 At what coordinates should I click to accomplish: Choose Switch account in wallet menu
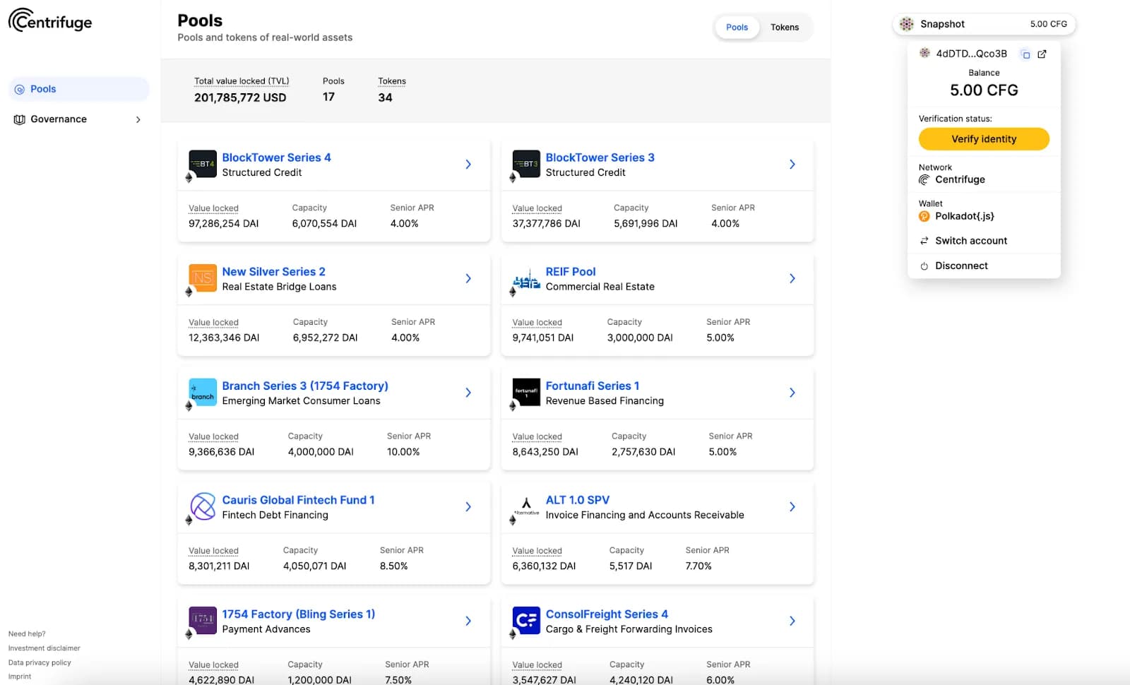[x=984, y=241]
